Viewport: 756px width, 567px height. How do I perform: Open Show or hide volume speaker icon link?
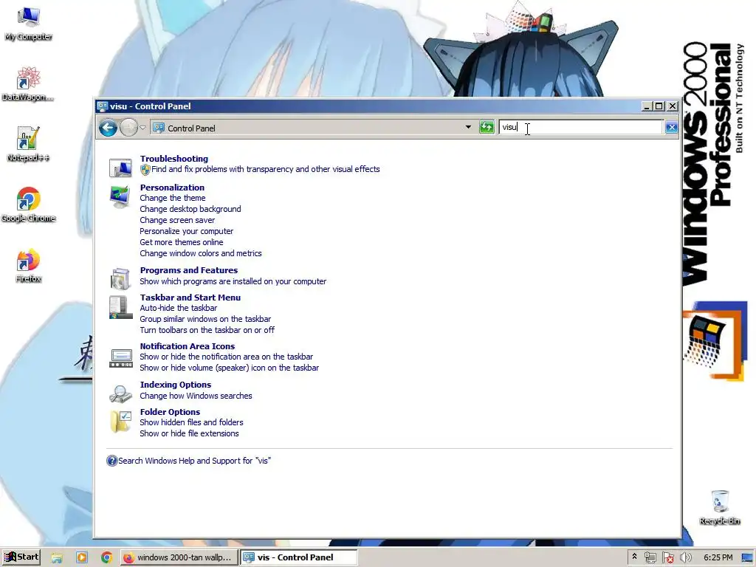pos(230,368)
